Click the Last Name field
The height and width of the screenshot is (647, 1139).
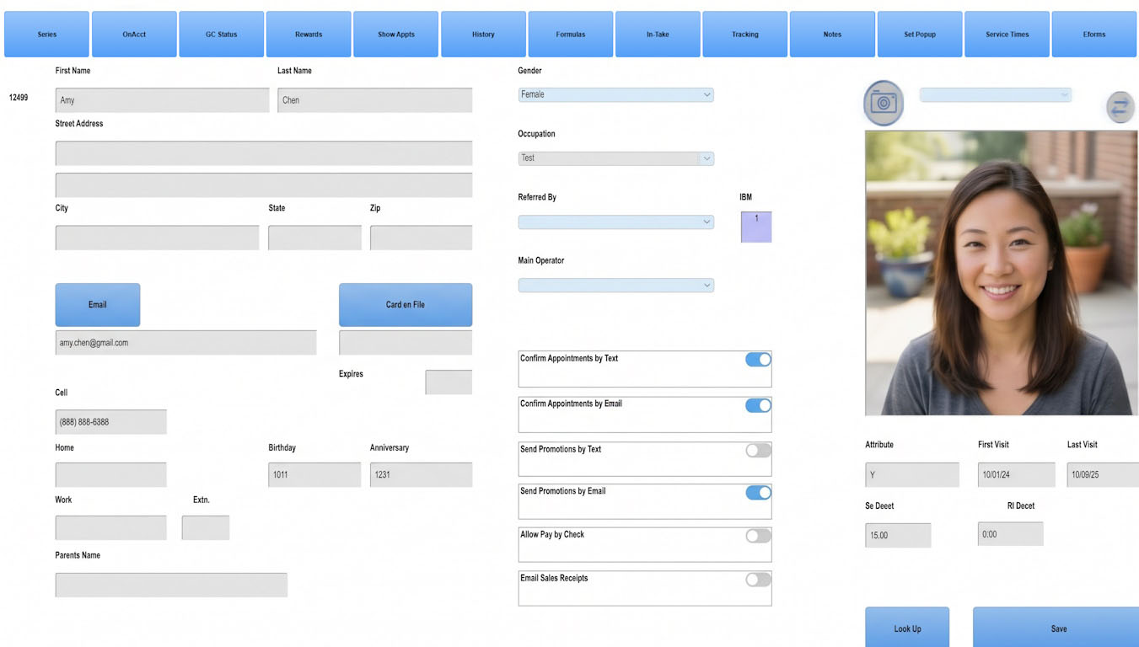375,100
